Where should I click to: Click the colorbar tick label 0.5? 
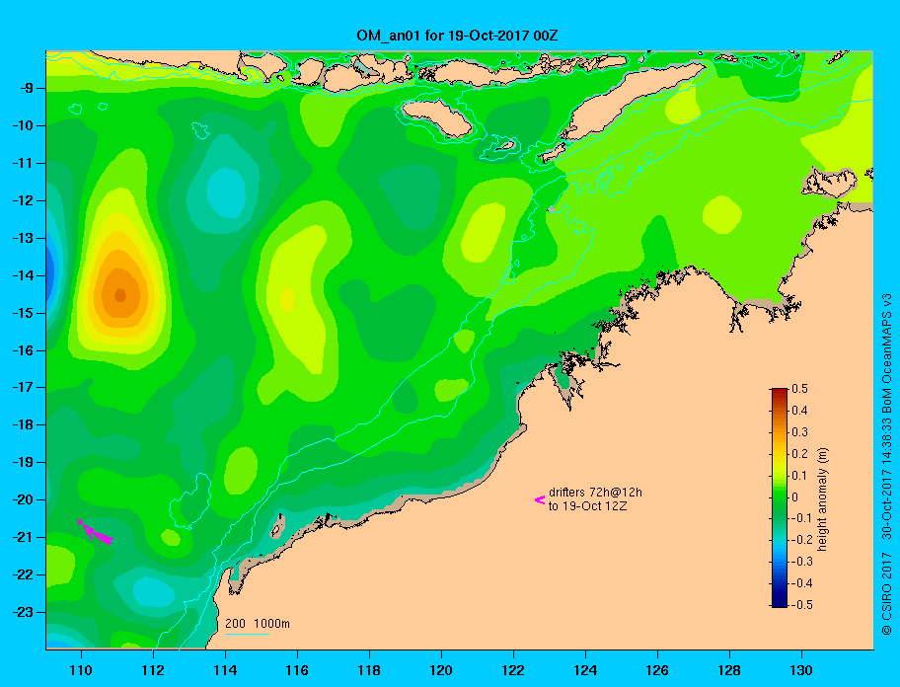pos(799,389)
